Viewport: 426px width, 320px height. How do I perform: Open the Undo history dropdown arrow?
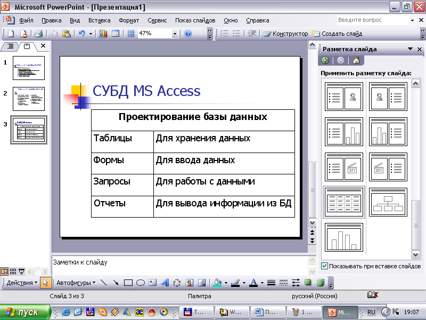coord(91,34)
